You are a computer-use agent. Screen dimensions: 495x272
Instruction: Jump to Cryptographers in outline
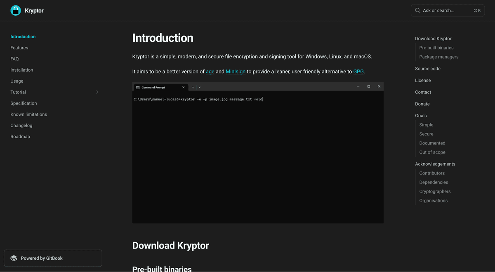(x=435, y=191)
